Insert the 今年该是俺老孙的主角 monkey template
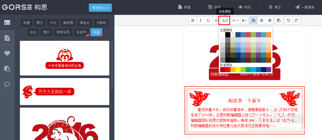Viewport: 322px width, 140px height. [64, 58]
